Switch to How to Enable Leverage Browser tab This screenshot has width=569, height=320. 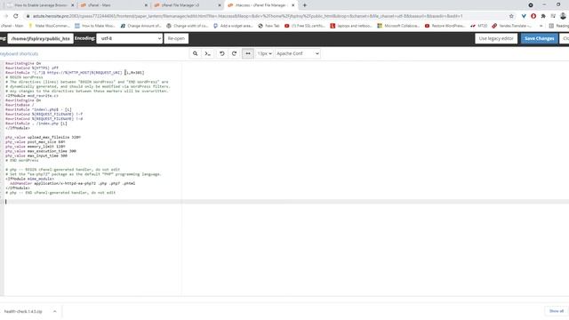pos(41,5)
